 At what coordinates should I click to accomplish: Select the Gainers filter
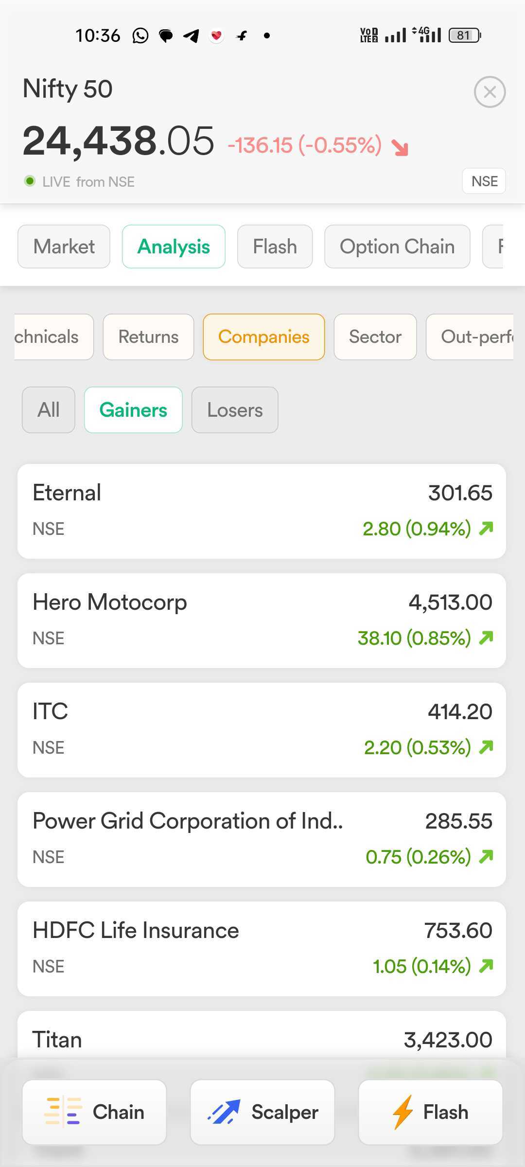(x=133, y=410)
